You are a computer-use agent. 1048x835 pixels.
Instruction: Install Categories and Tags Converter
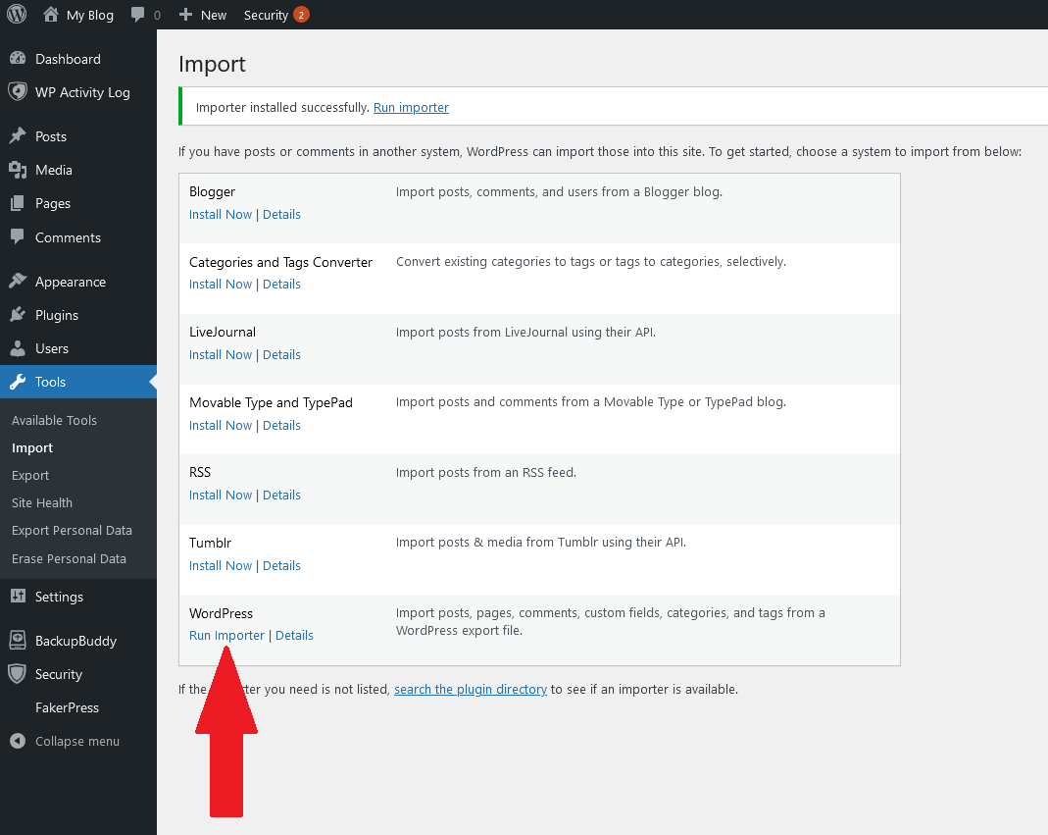[x=221, y=284]
